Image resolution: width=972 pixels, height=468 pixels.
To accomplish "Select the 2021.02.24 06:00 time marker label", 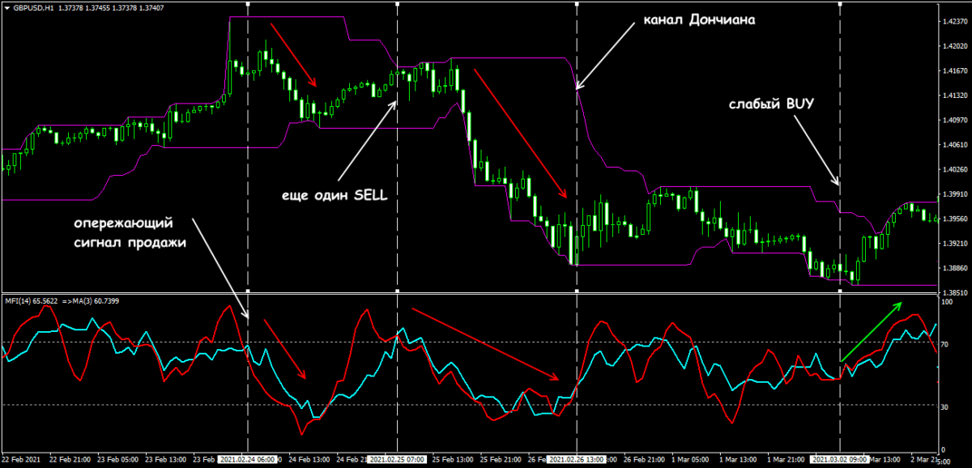I will tap(247, 459).
